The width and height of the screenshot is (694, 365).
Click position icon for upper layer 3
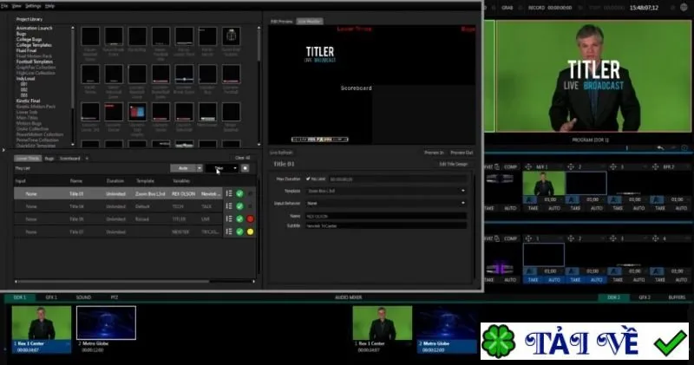click(x=613, y=166)
